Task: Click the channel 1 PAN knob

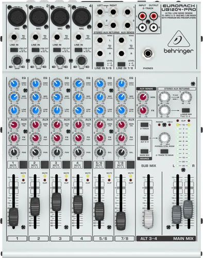Action: 14,152
